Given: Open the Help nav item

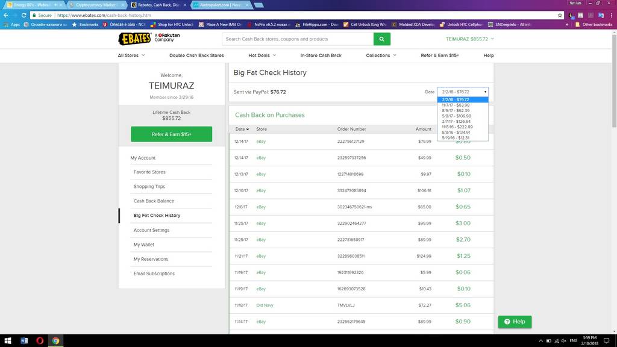Looking at the screenshot, I should coord(488,55).
